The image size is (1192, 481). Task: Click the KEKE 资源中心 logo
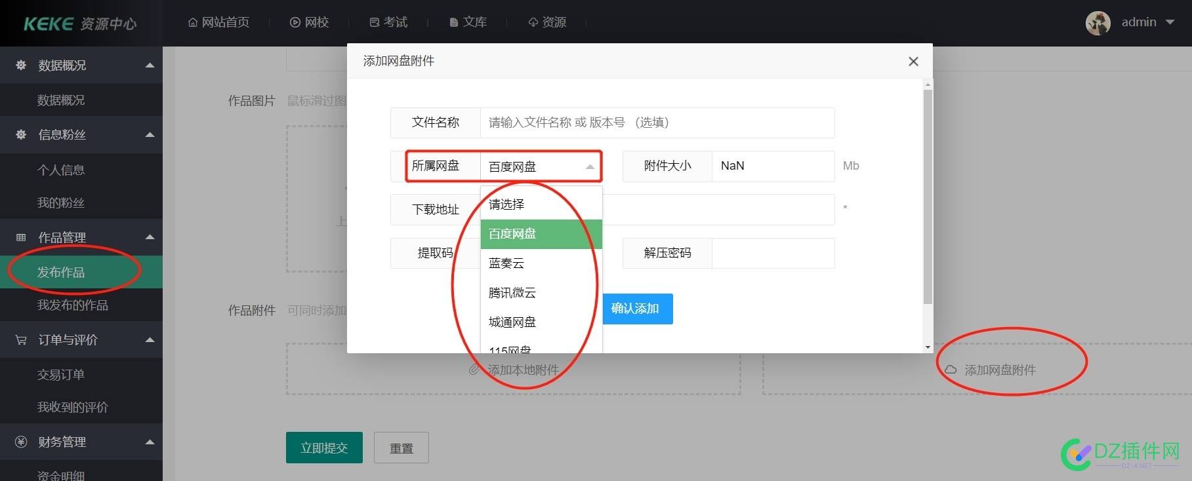(80, 24)
